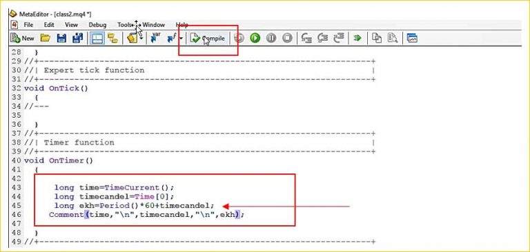Image resolution: width=530 pixels, height=252 pixels.
Task: Open the View menu
Action: click(x=71, y=25)
